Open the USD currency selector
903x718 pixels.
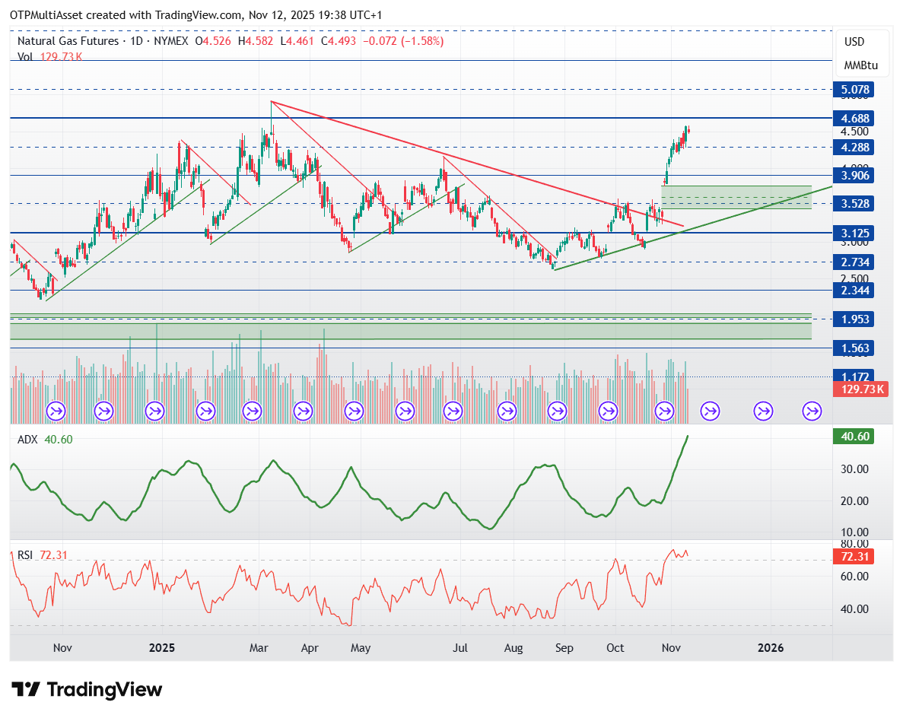click(854, 42)
